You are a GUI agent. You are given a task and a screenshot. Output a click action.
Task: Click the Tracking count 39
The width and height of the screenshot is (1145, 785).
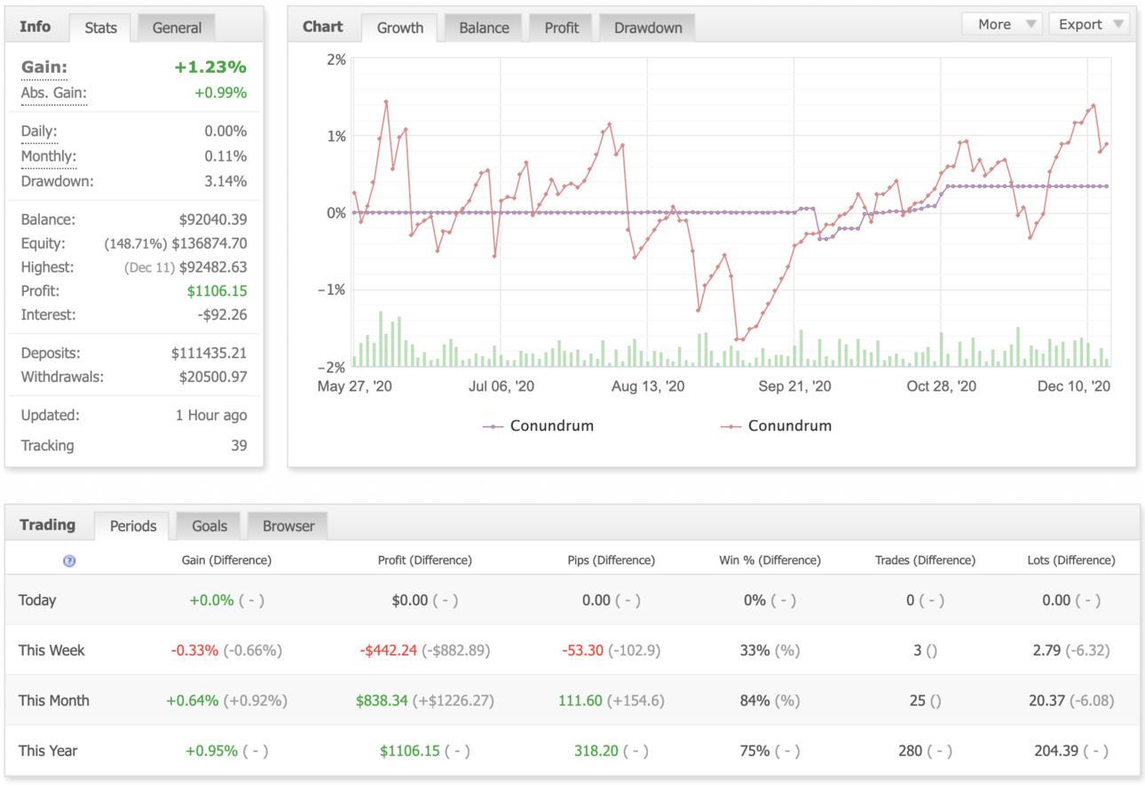pos(239,446)
